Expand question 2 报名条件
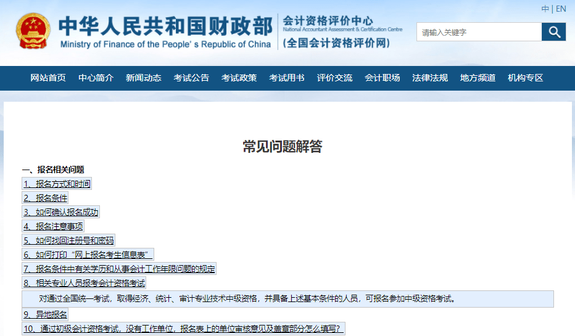Screen dimensions: 575x336 [x=45, y=198]
